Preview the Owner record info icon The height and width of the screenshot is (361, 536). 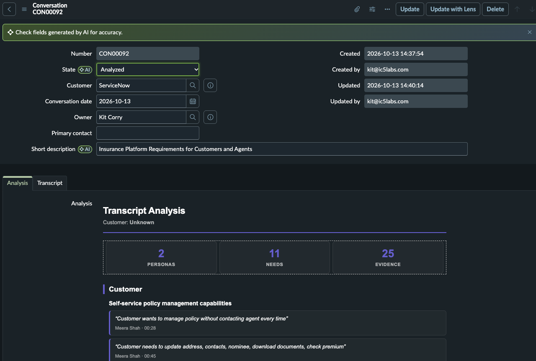pyautogui.click(x=210, y=117)
